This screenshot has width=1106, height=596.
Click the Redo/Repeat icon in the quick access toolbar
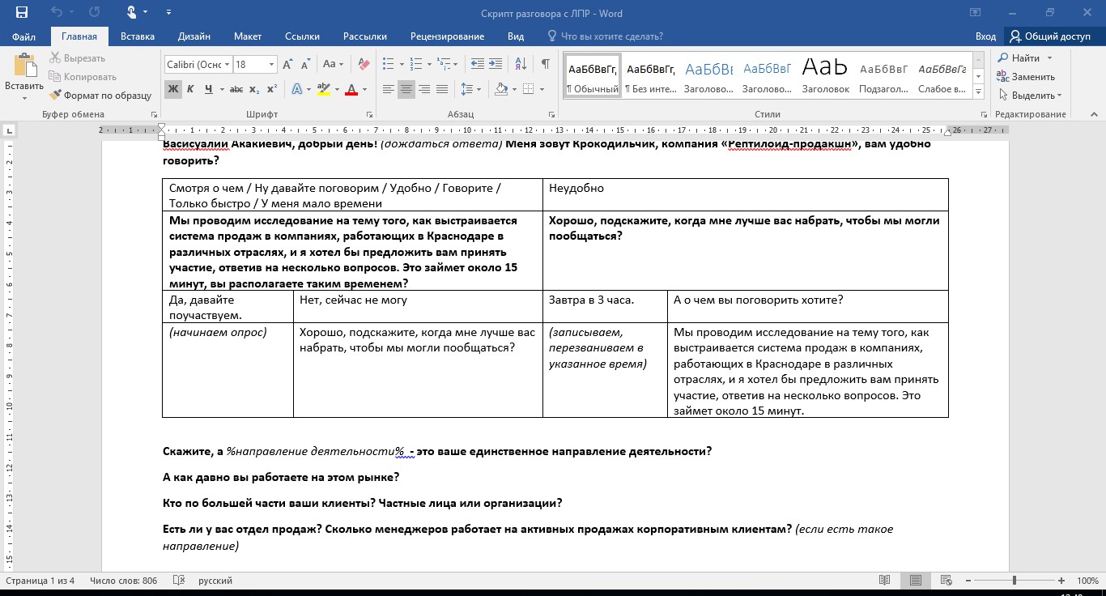[94, 13]
